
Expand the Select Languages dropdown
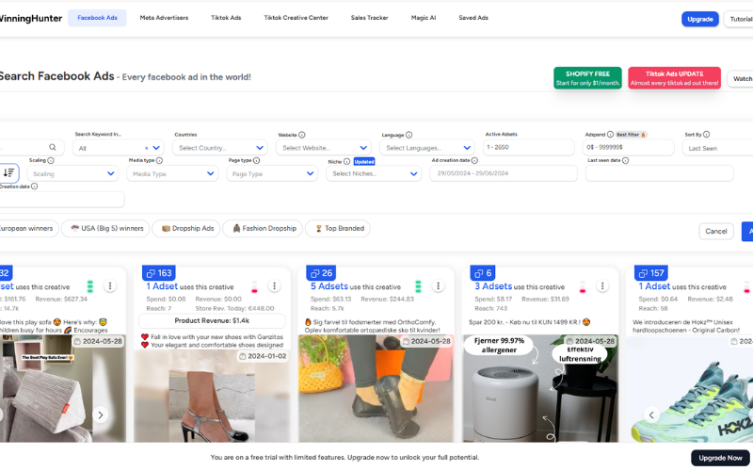427,148
